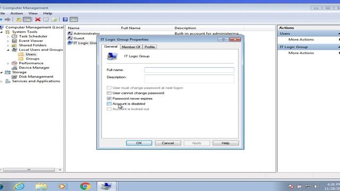Check Account is disabled box
This screenshot has height=191, width=340.
point(109,104)
